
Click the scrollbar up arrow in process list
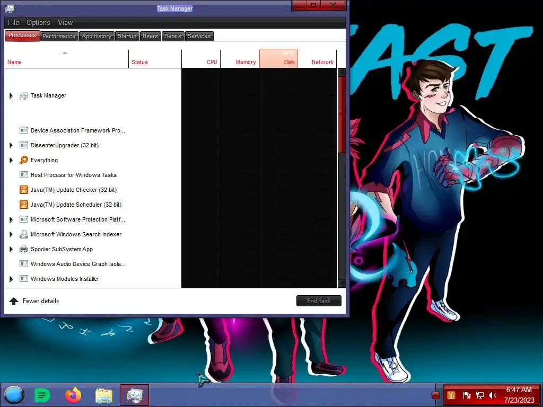341,72
